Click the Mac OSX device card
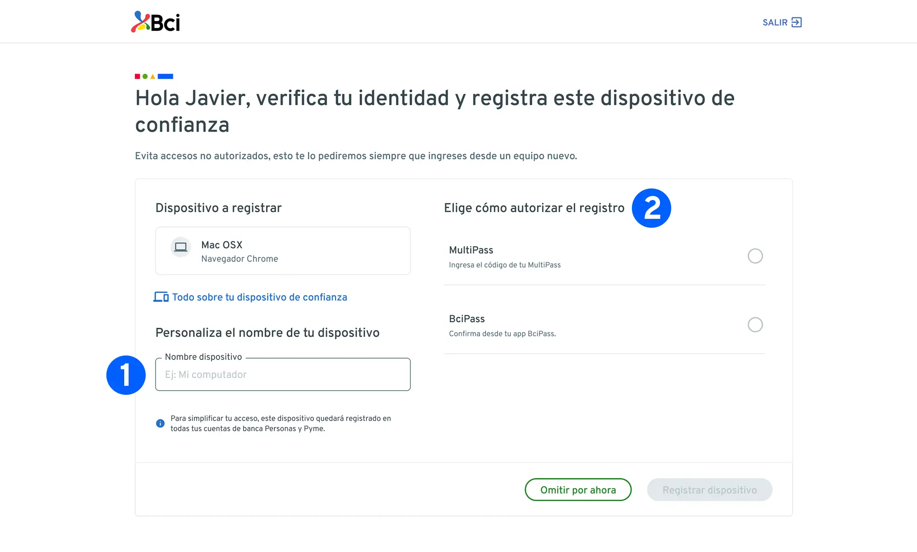This screenshot has width=917, height=552. [x=283, y=251]
